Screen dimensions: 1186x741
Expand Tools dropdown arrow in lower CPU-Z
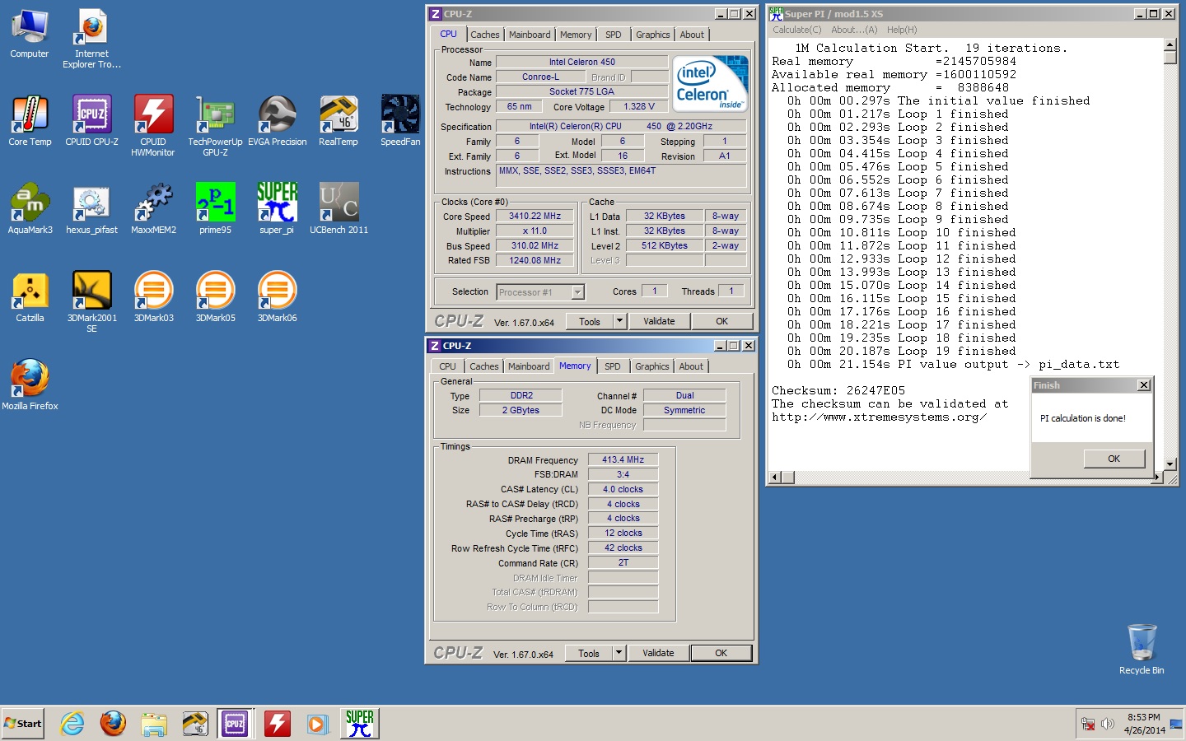[619, 653]
